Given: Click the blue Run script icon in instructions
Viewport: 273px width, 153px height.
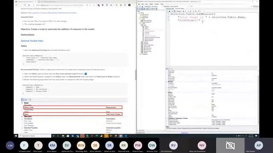Looking at the screenshot, I should click(x=86, y=74).
